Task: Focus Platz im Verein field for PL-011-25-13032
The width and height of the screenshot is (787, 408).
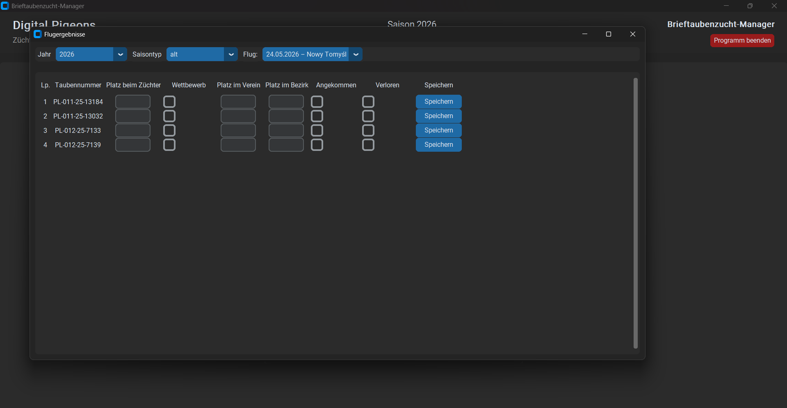Action: (238, 116)
